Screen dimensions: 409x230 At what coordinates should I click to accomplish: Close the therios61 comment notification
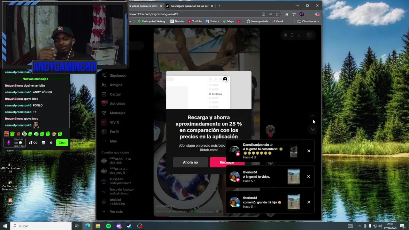(x=309, y=202)
